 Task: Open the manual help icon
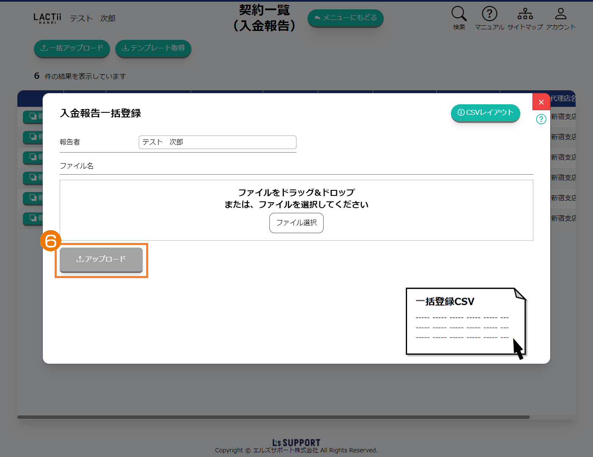click(x=489, y=14)
